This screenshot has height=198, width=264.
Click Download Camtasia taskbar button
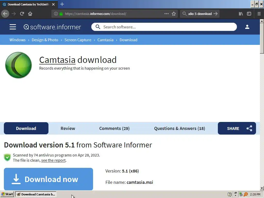click(36, 194)
